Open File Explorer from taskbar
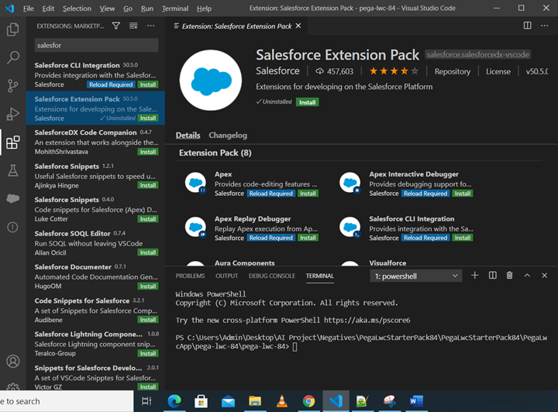 click(x=255, y=401)
